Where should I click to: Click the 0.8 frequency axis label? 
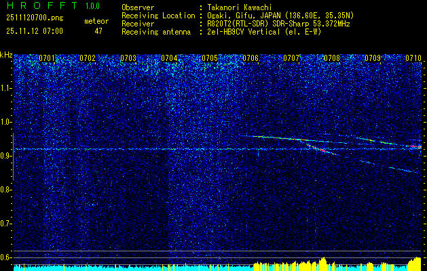5,190
